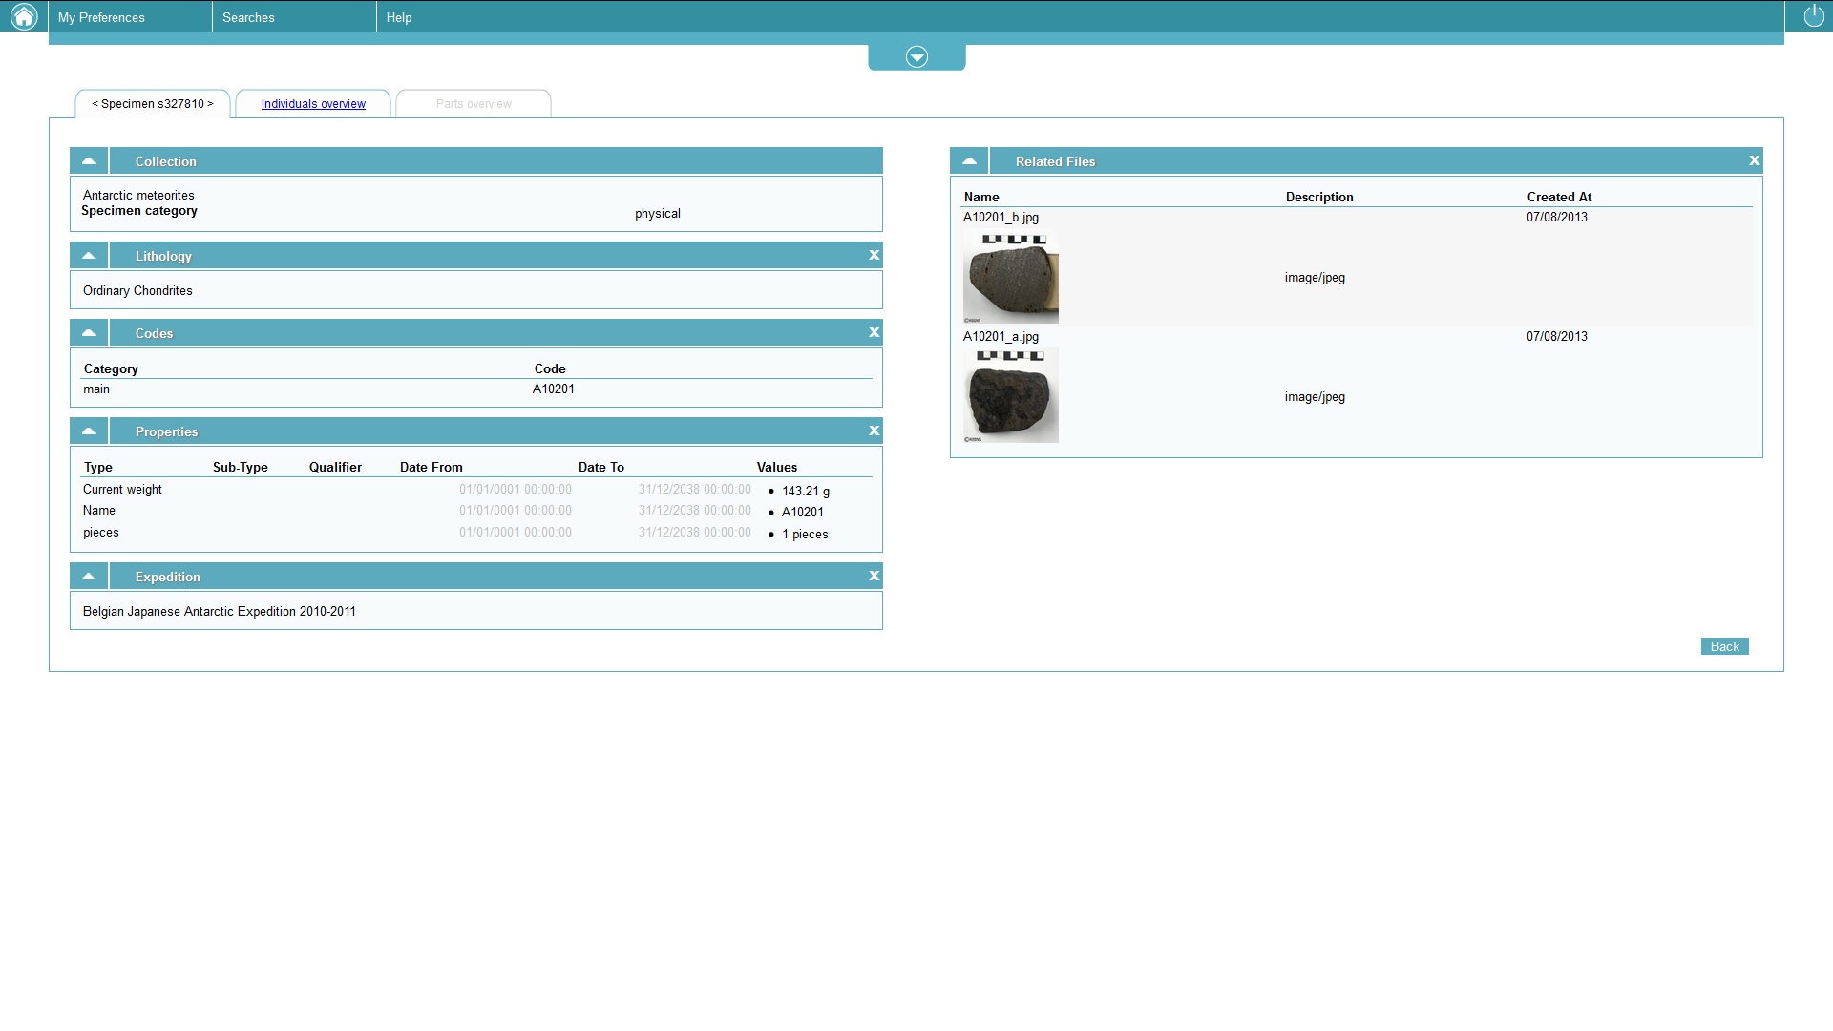Open the My Preferences menu

[x=101, y=17]
